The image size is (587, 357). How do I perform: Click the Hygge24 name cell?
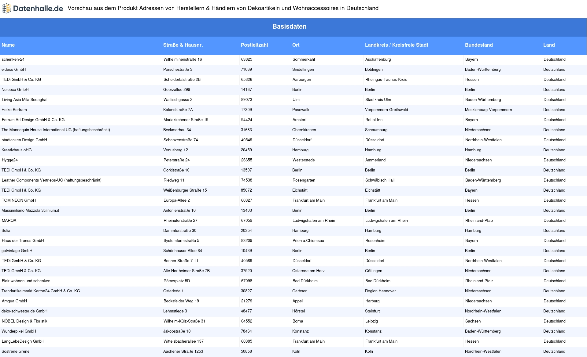[x=10, y=160]
